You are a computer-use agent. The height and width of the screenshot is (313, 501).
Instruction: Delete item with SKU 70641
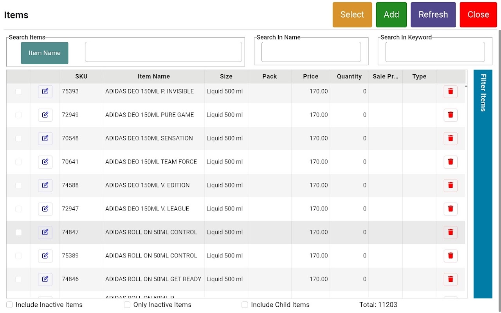tap(451, 162)
